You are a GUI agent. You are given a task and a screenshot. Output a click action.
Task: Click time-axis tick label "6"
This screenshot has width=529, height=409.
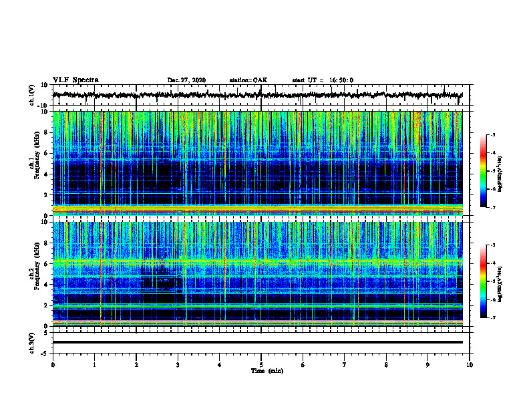[303, 365]
